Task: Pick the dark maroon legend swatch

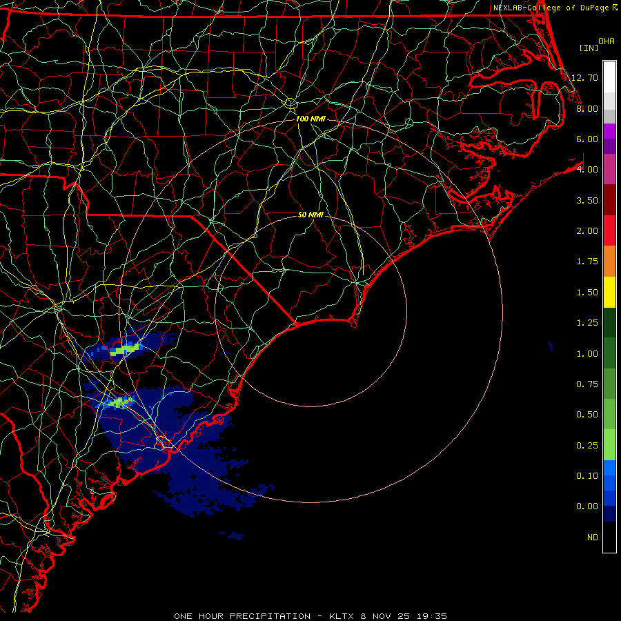Action: (609, 200)
